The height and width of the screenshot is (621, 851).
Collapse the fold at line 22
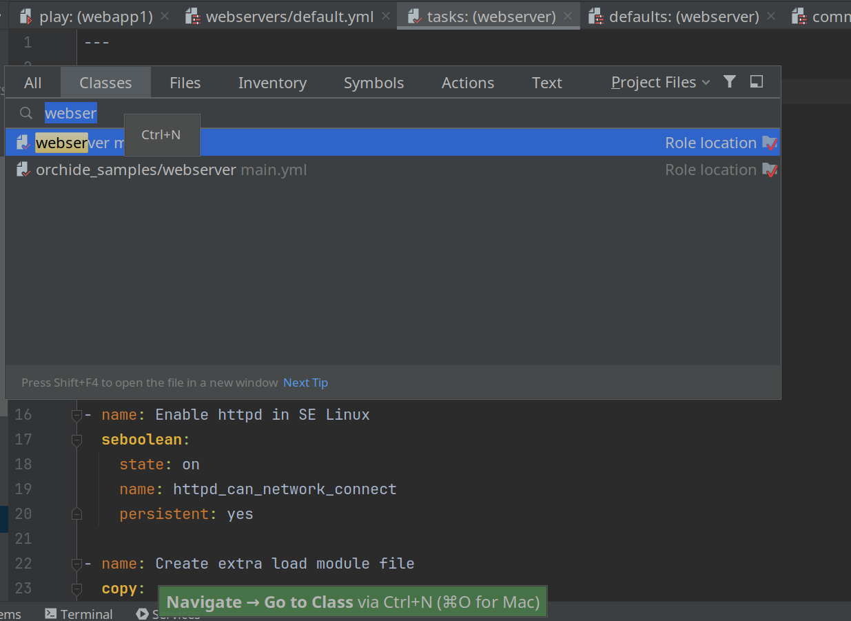pyautogui.click(x=76, y=564)
